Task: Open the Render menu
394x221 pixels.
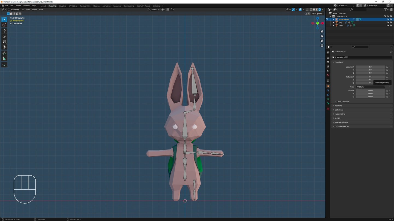Action: pyautogui.click(x=18, y=5)
